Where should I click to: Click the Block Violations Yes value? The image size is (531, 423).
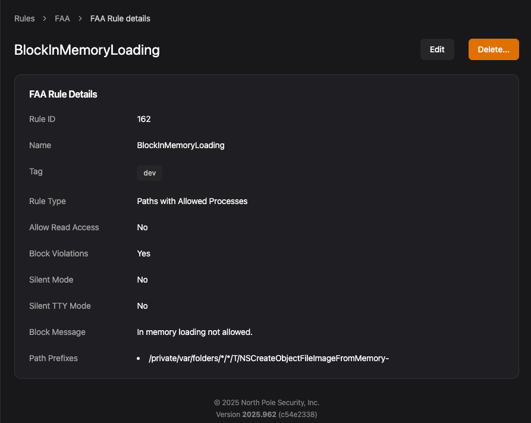click(x=143, y=253)
